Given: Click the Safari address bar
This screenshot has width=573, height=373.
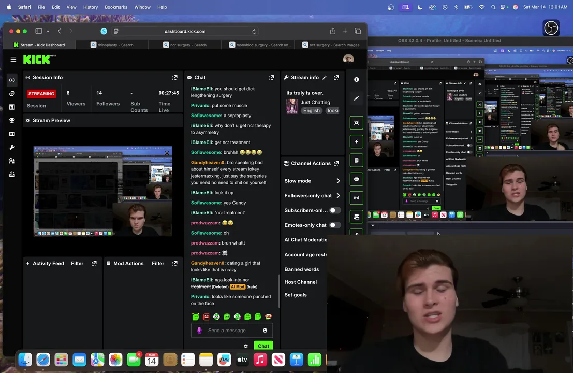Looking at the screenshot, I should 185,32.
